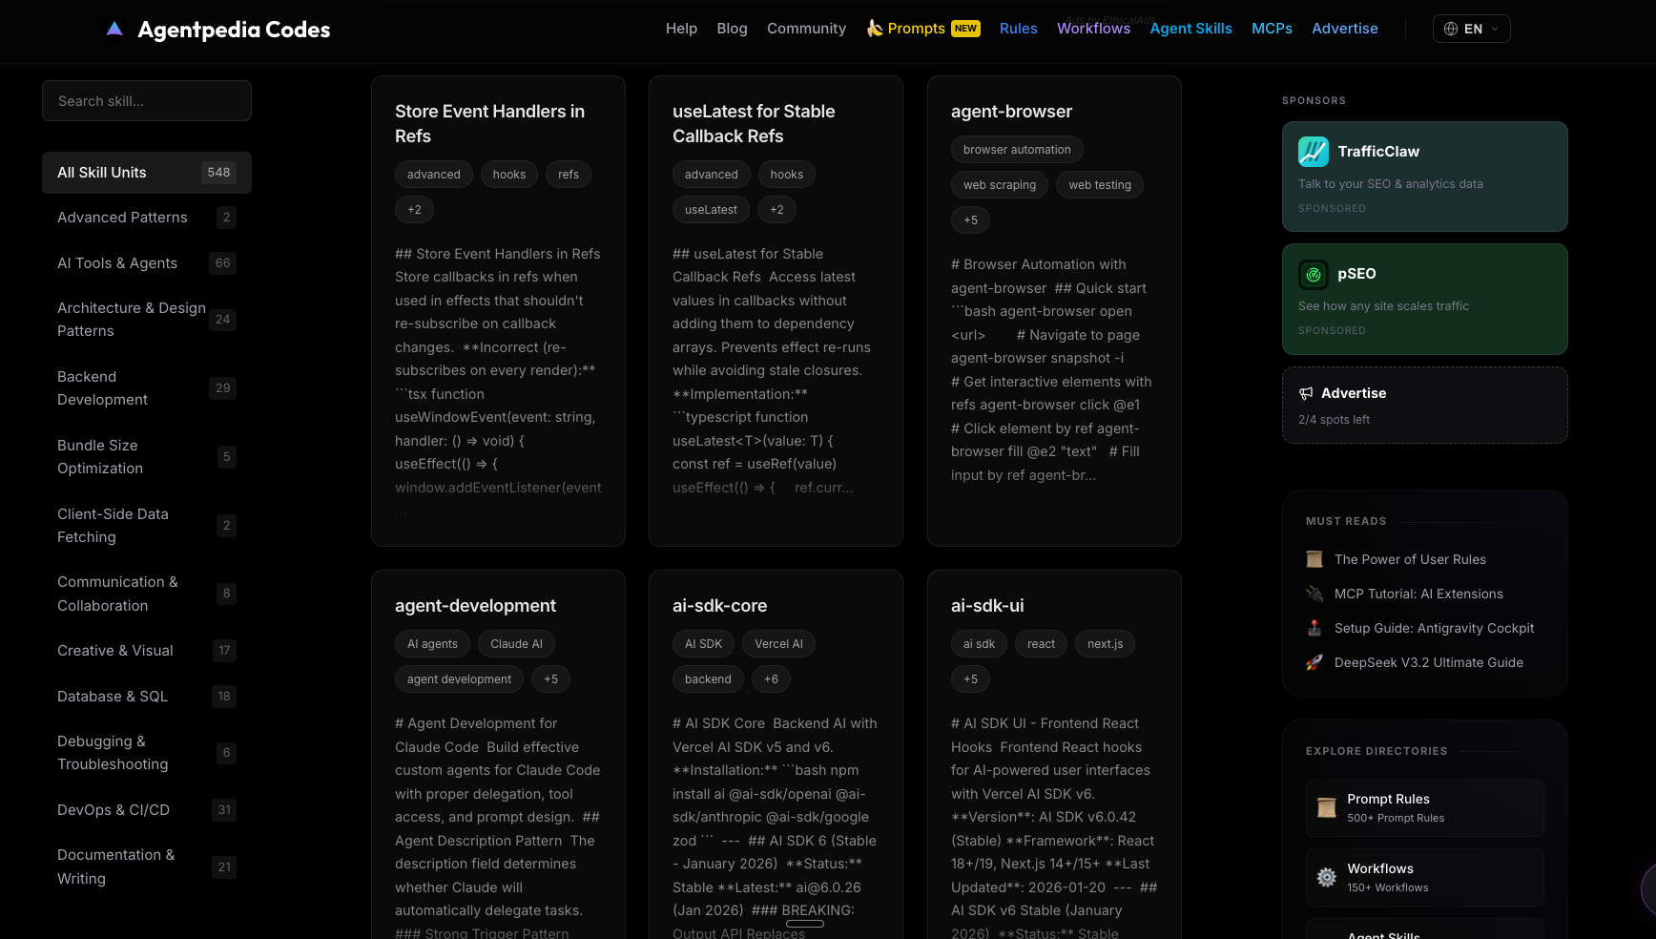Open the Community nav link
1656x939 pixels.
tap(806, 29)
